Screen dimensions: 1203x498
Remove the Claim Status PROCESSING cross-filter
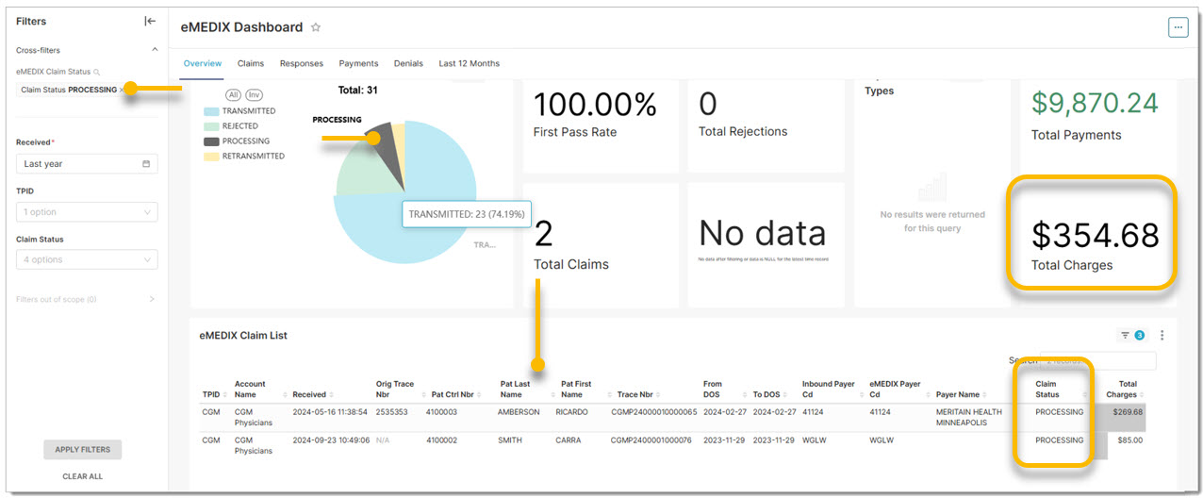click(122, 90)
